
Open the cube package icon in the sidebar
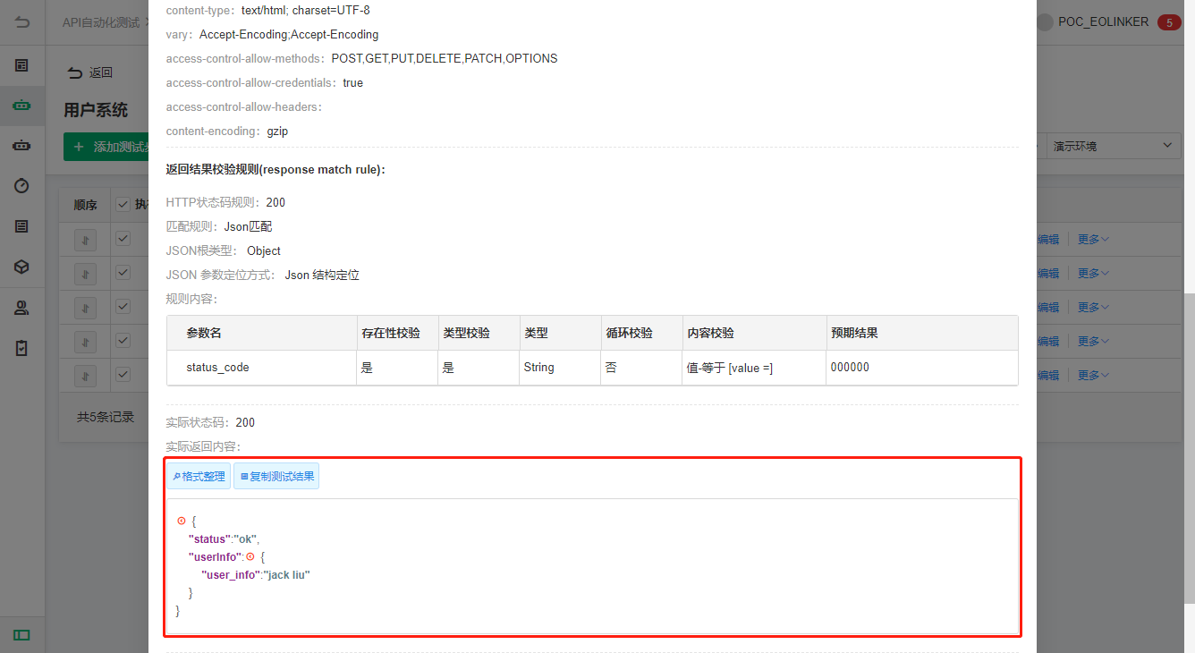22,267
